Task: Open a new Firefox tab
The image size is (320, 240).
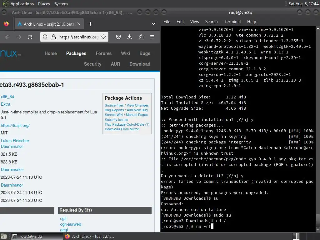Action: (90, 24)
